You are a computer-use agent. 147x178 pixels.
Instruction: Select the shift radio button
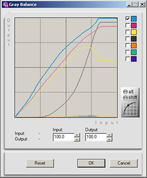[125, 98]
